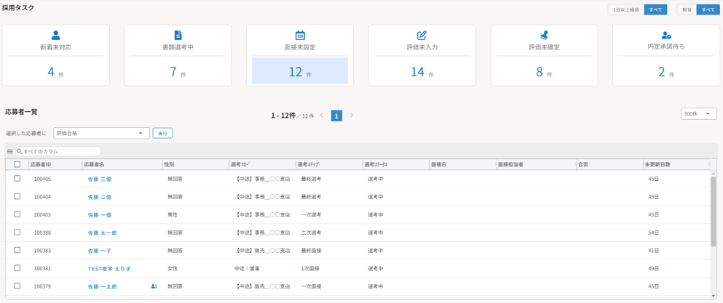Click the 評価未入力 edit pencil icon
723x303 pixels.
422,35
